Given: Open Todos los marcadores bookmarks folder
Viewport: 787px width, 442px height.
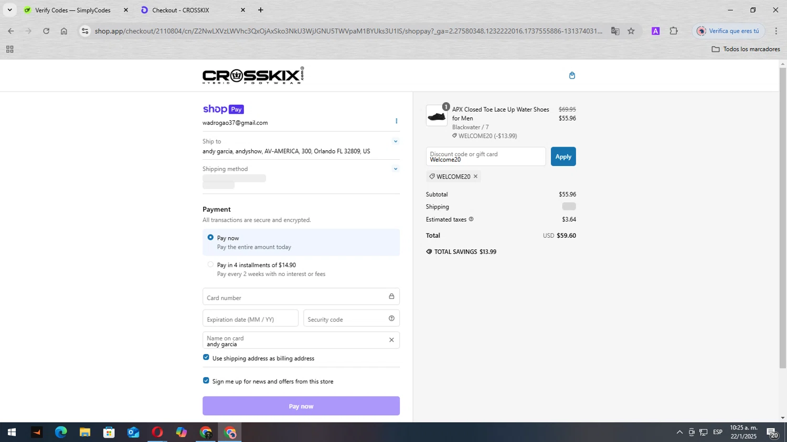Looking at the screenshot, I should [746, 49].
